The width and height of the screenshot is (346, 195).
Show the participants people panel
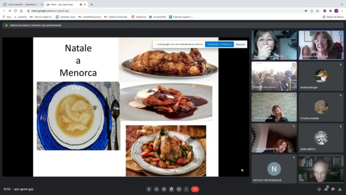point(326,189)
